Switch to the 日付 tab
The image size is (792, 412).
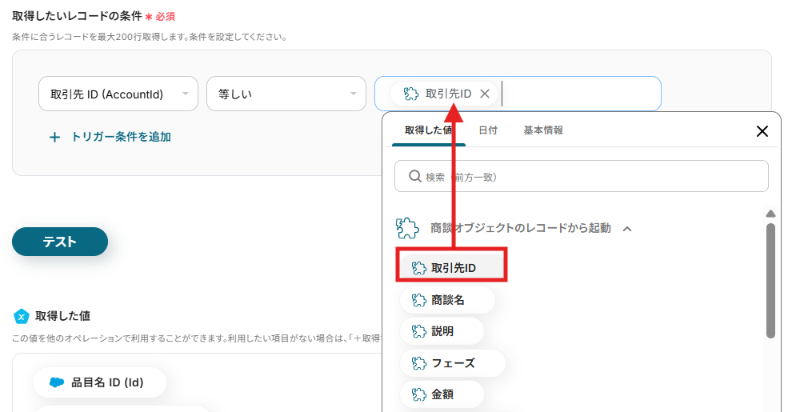tap(488, 130)
